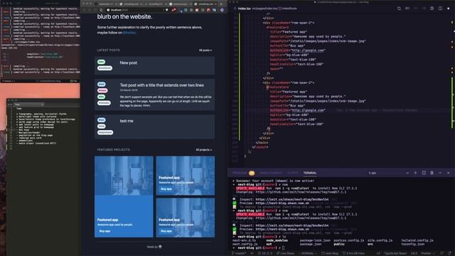Click the problems count badge

click(252, 173)
